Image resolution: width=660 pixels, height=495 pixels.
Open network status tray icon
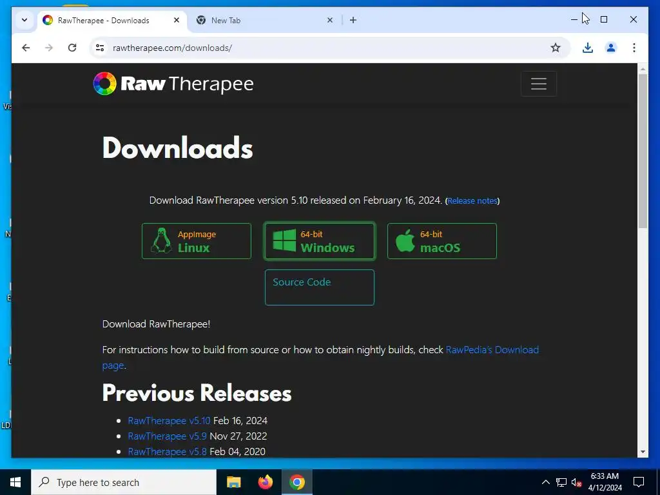(561, 482)
